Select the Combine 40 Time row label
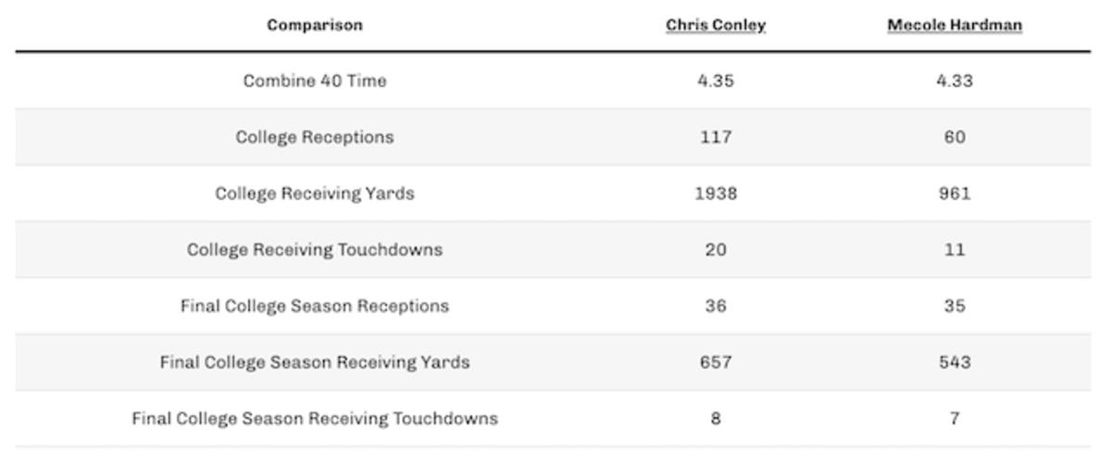The image size is (1111, 464). point(315,81)
